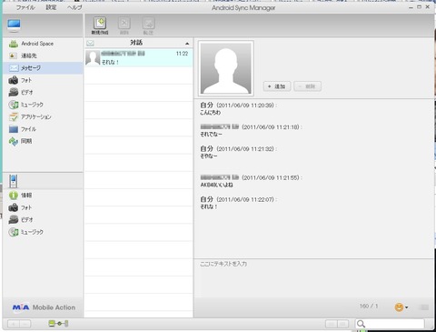Click the computer monitor icon in sidebar header

click(x=14, y=25)
